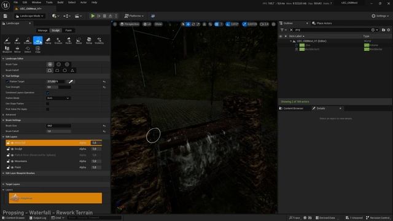Image resolution: width=393 pixels, height=221 pixels.
Task: Hide the Paint edit layer
Action: pos(12,168)
